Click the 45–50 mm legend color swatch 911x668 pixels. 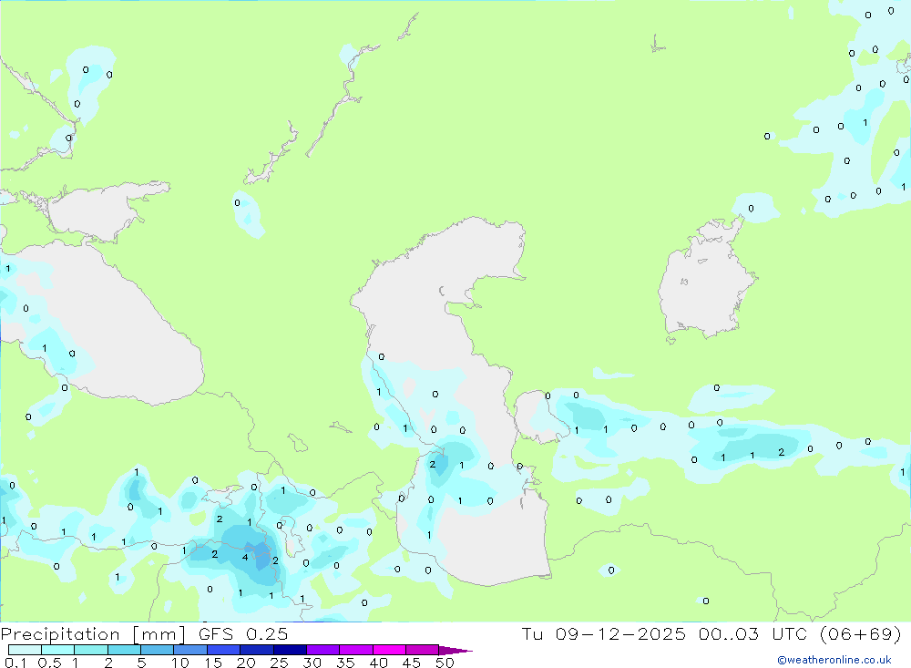pyautogui.click(x=423, y=650)
